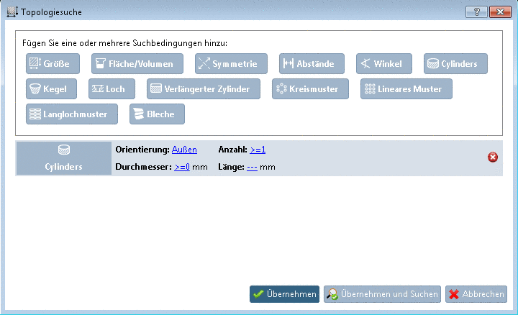
Task: Add the Fläche/Volumen search condition
Action: (137, 64)
